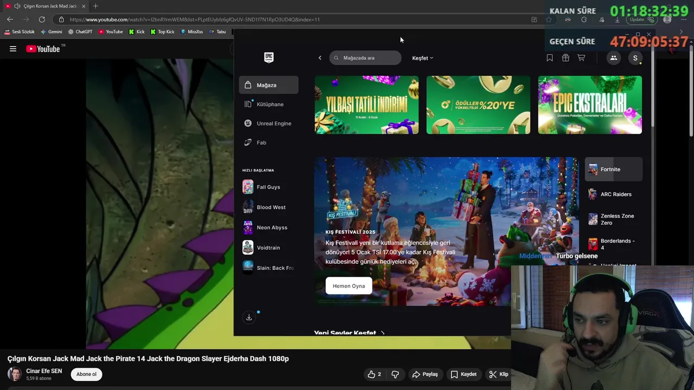The height and width of the screenshot is (390, 694).
Task: Open the MissXss bookmark
Action: (191, 32)
